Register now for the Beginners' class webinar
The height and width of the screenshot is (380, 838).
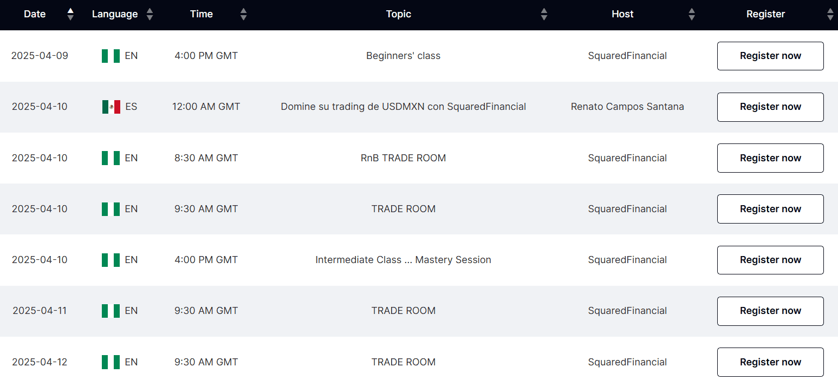pos(770,56)
